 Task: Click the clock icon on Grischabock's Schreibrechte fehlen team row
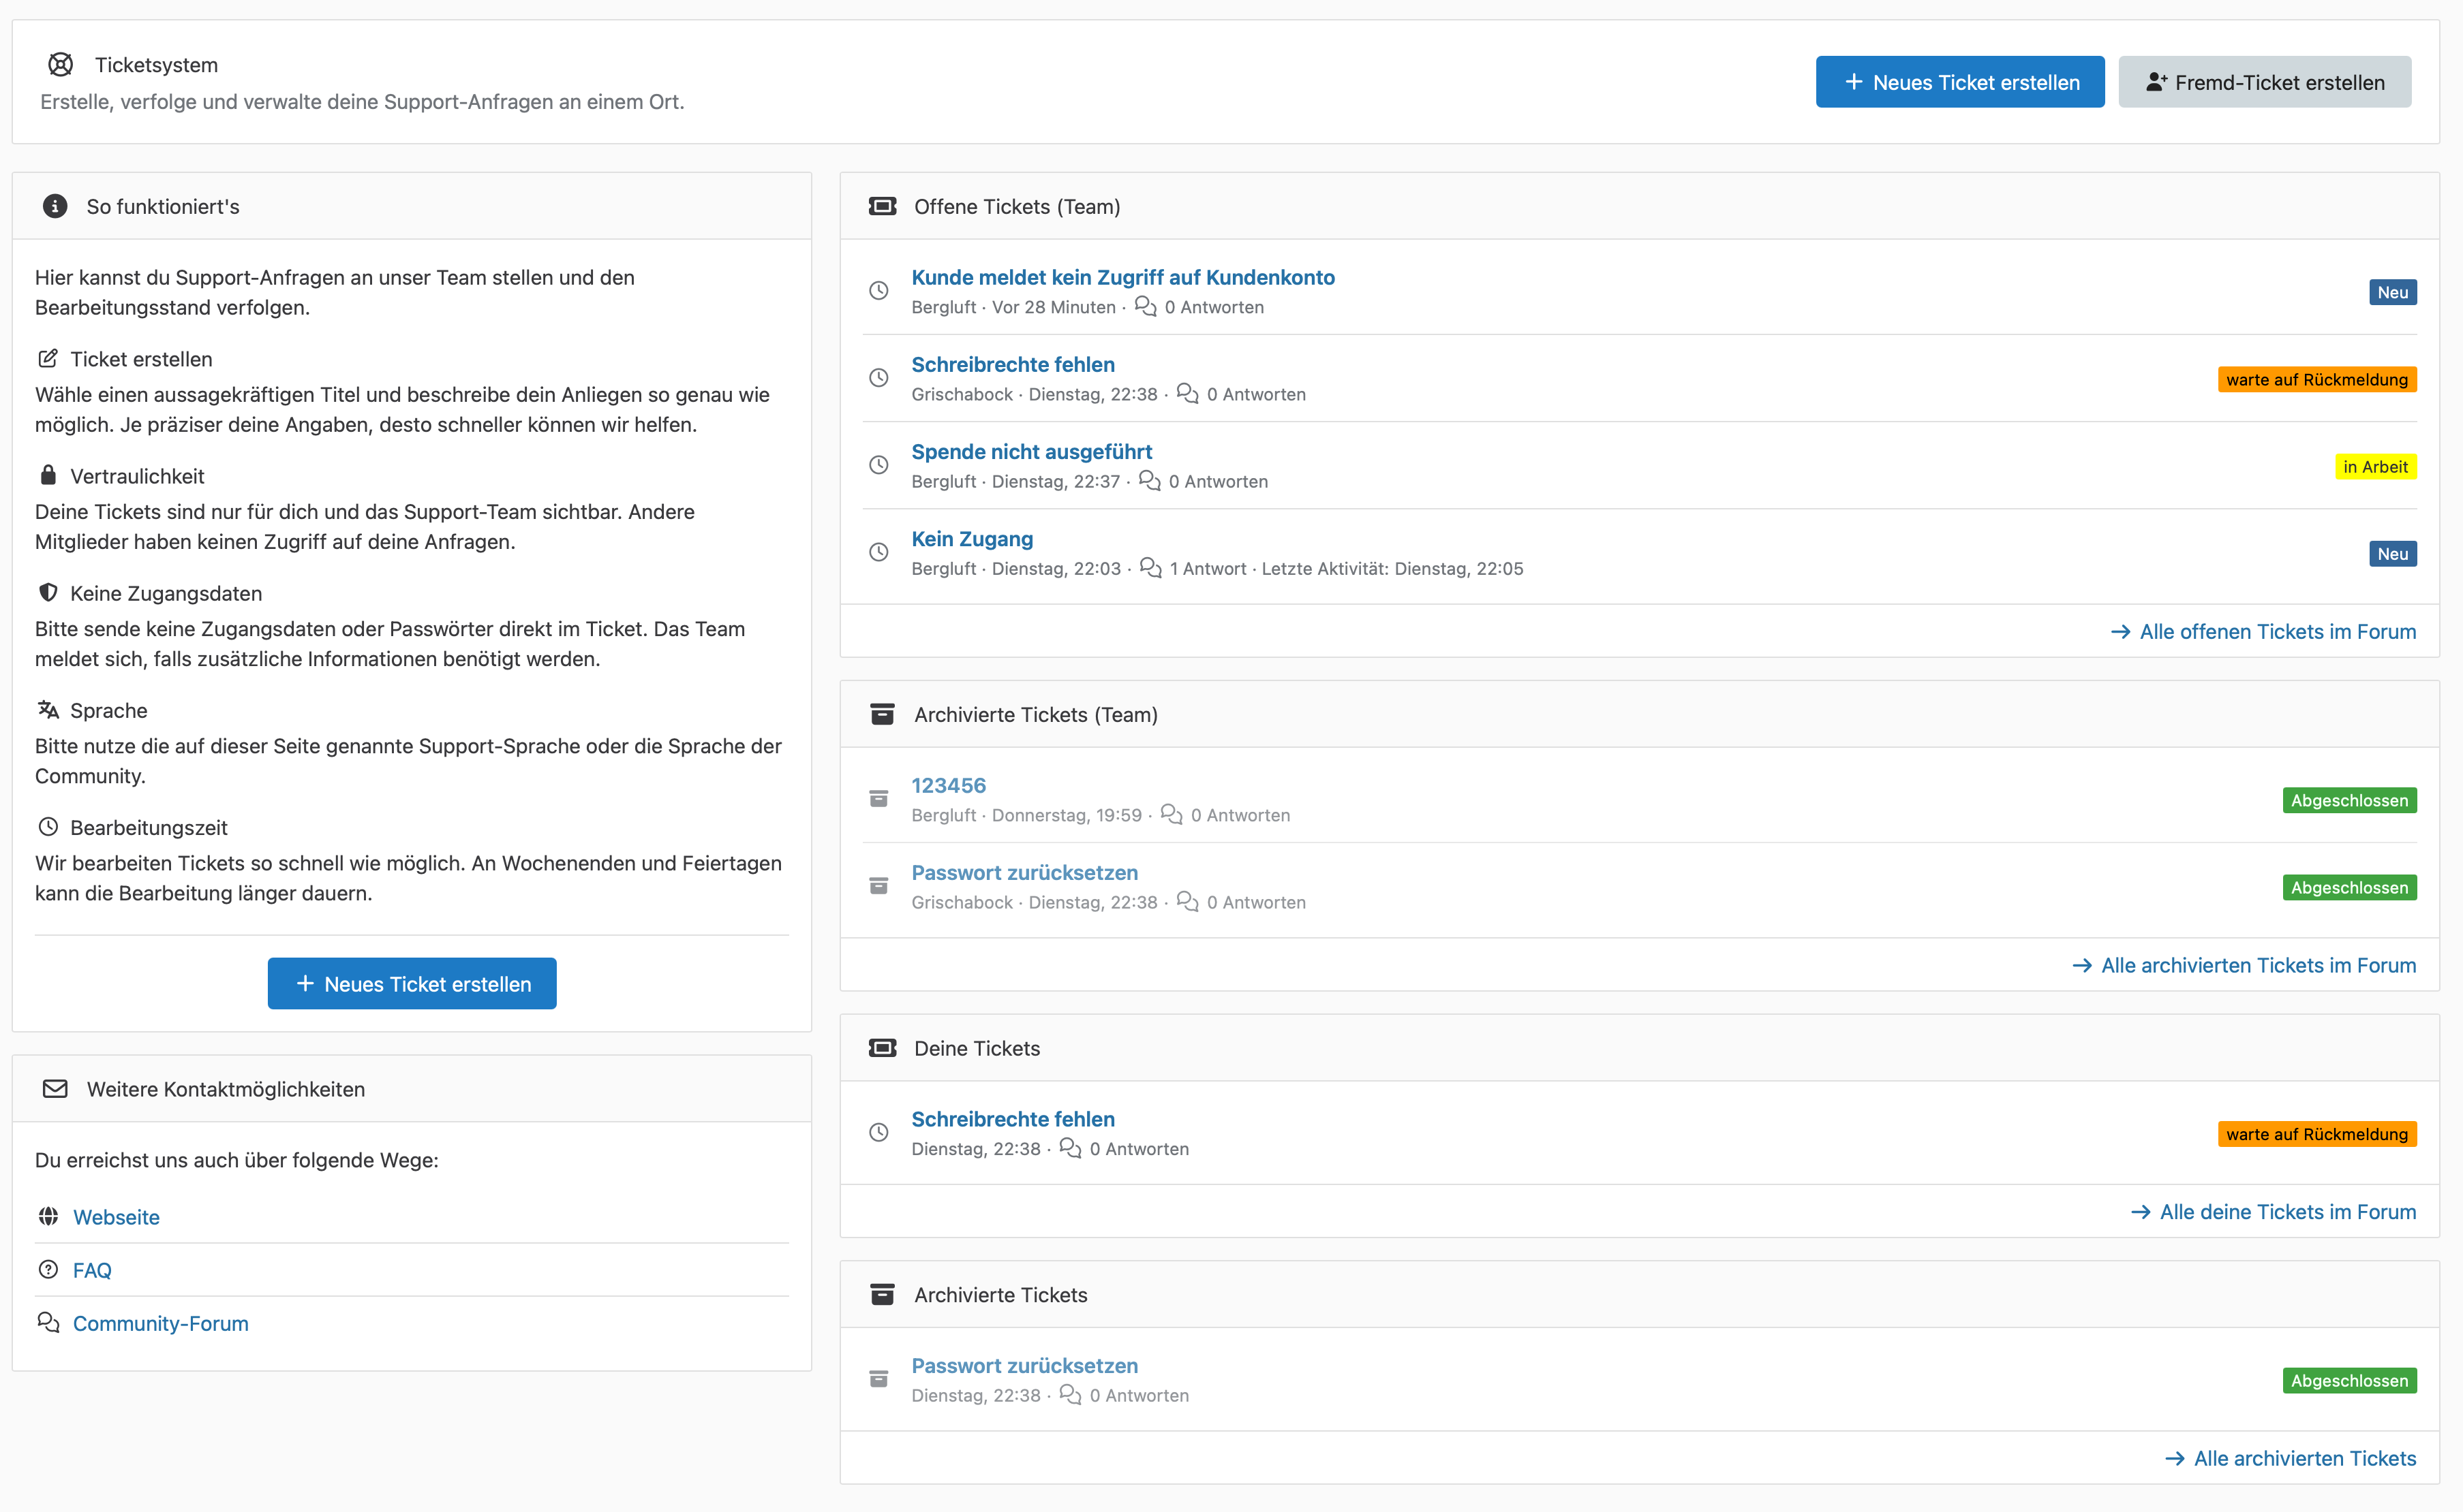click(x=878, y=378)
